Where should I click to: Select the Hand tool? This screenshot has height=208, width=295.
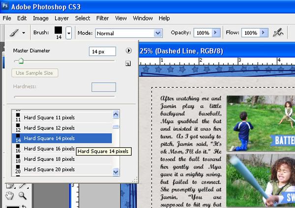click(x=9, y=196)
